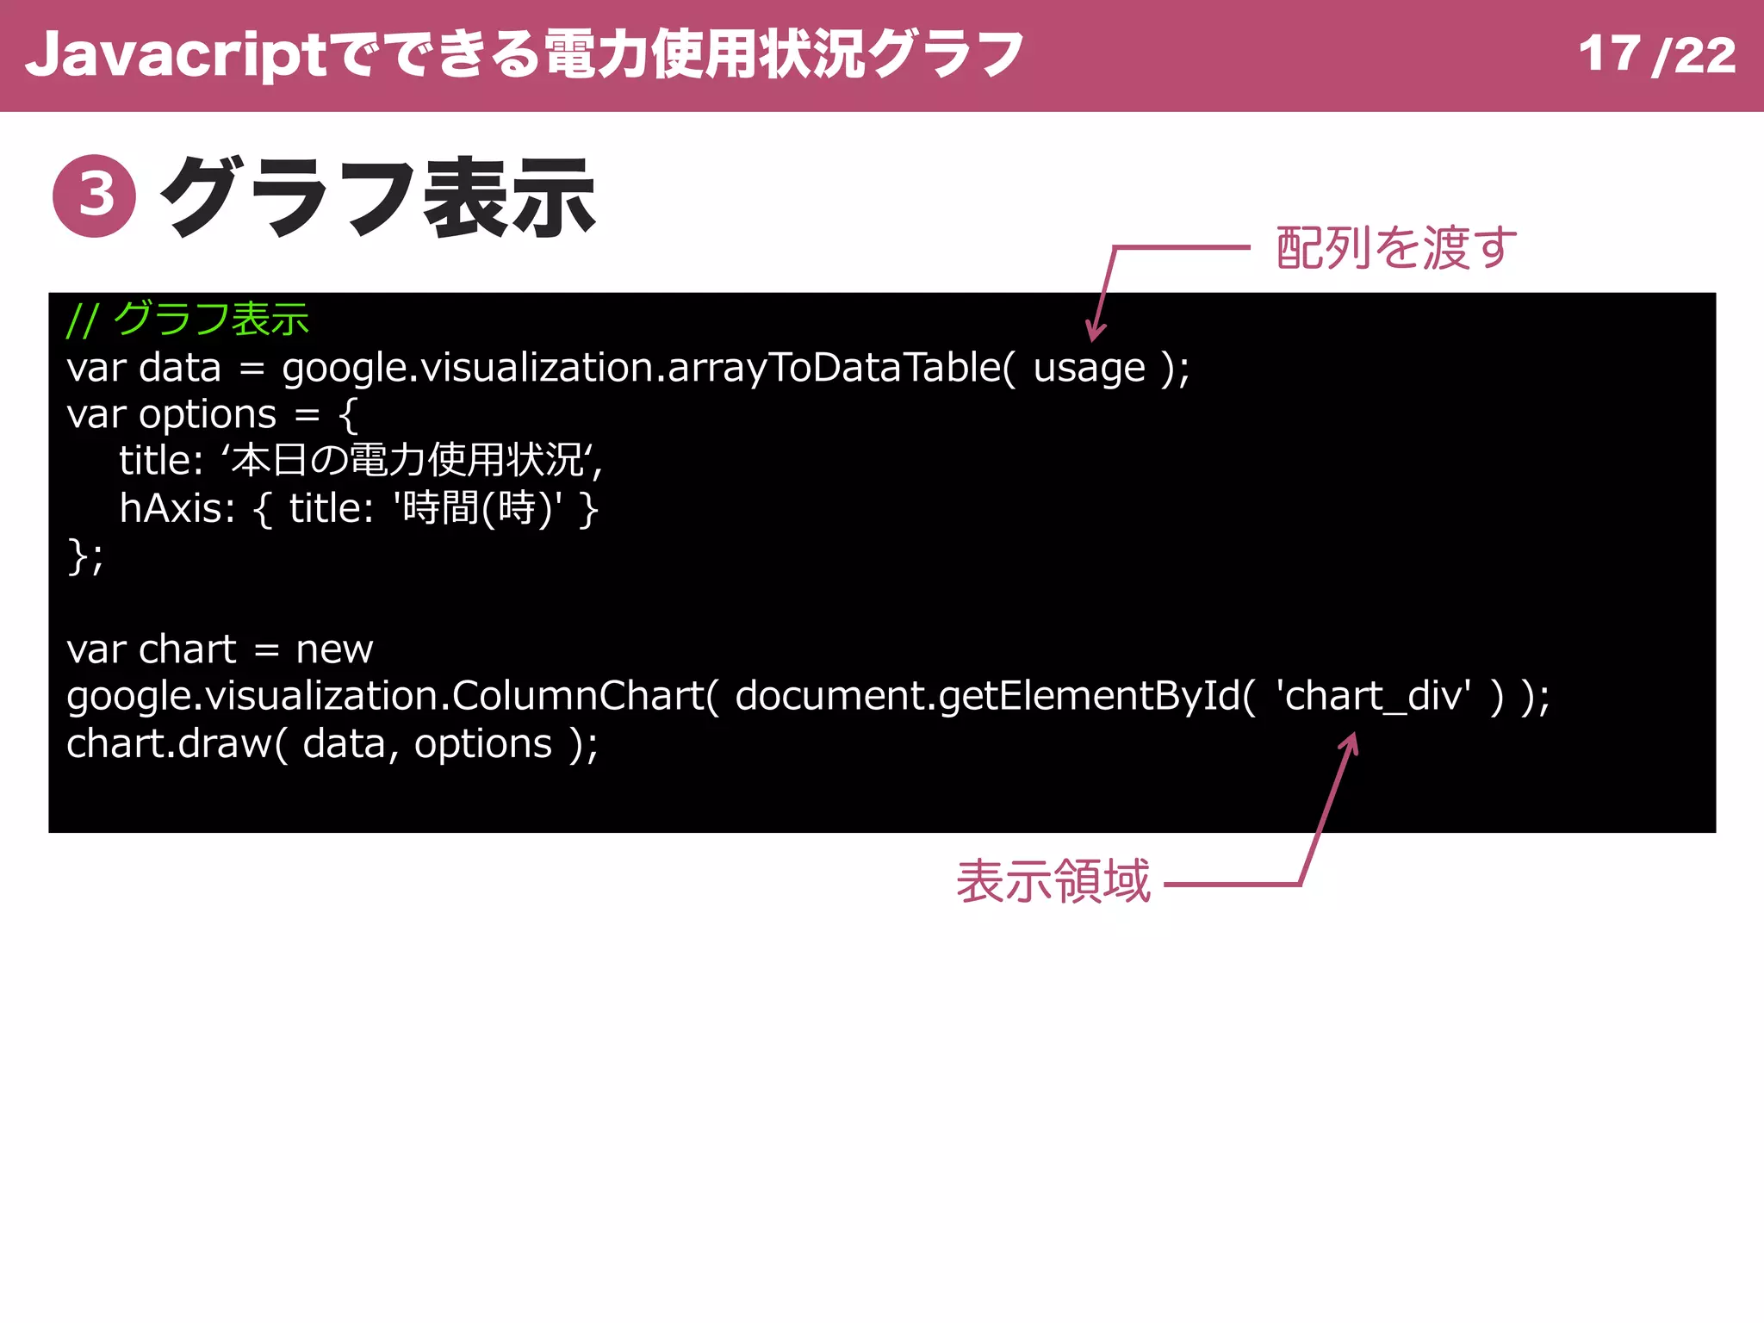Click the arrowhead pointing at chart_div
The height and width of the screenshot is (1323, 1764).
coord(1351,742)
